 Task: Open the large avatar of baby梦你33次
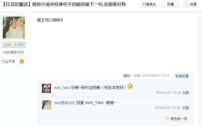tap(14, 28)
